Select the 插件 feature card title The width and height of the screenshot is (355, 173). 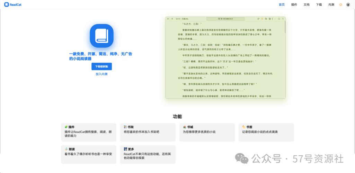point(72,127)
